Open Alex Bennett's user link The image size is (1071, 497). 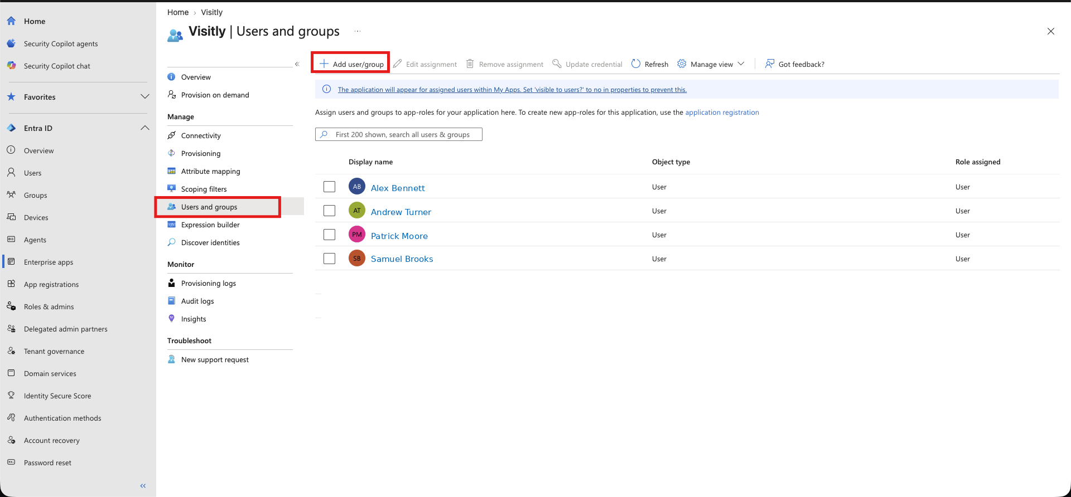coord(398,188)
